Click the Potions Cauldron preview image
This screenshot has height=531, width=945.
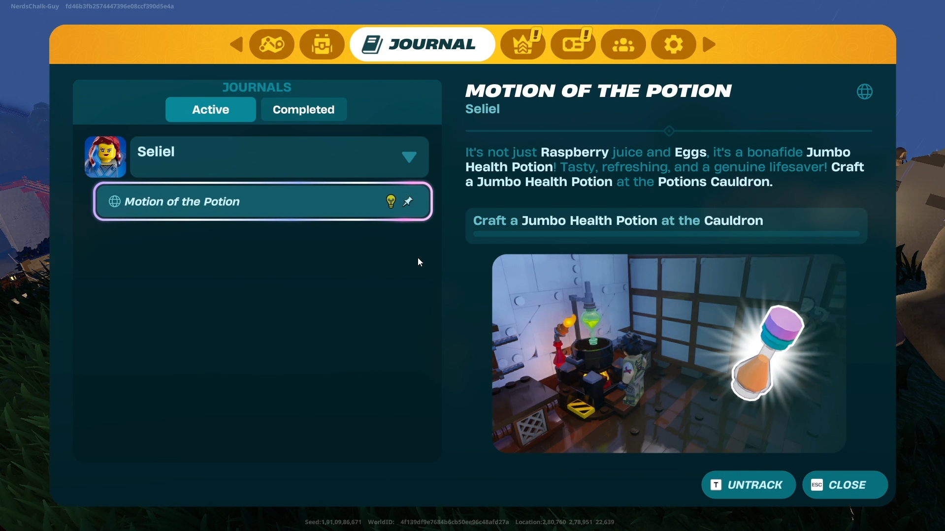[668, 353]
